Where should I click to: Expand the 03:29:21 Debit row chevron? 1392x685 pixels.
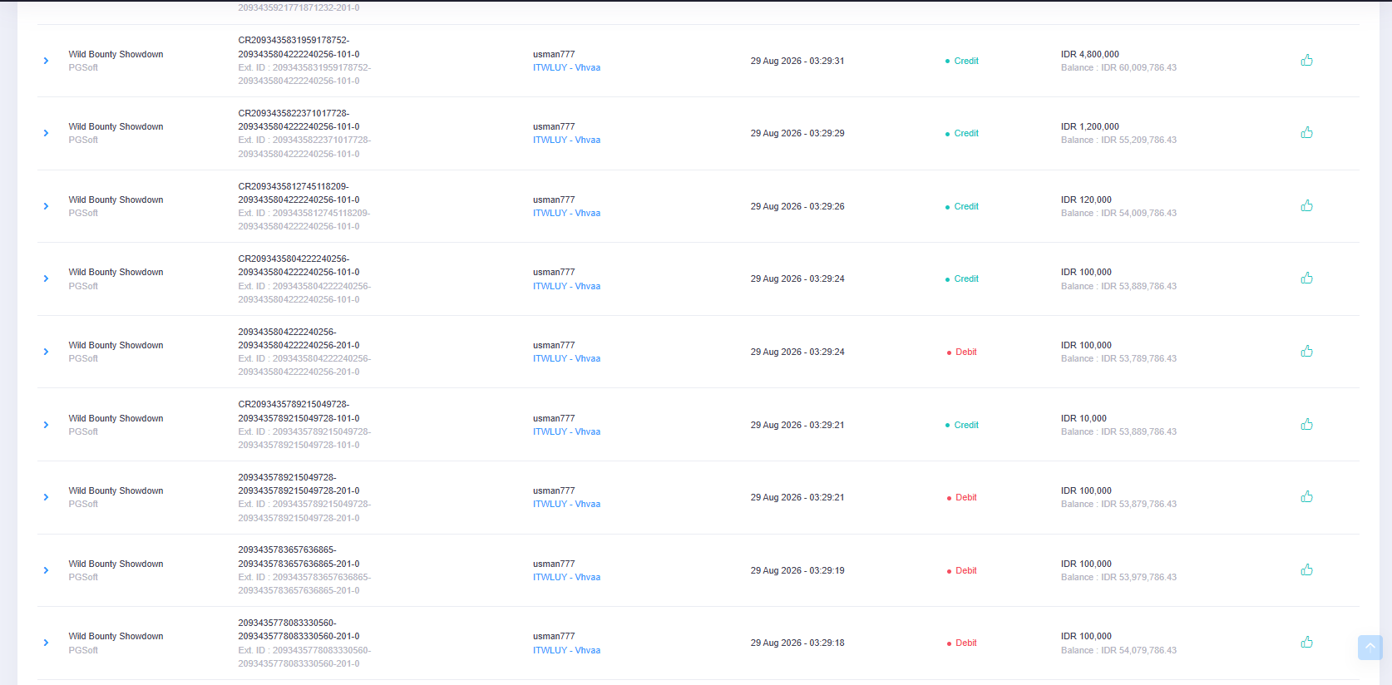pyautogui.click(x=46, y=497)
